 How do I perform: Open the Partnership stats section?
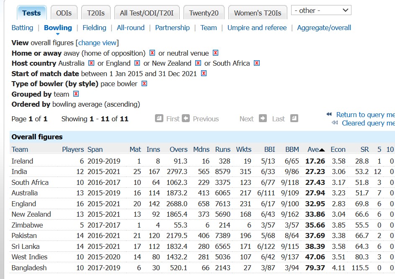(172, 28)
